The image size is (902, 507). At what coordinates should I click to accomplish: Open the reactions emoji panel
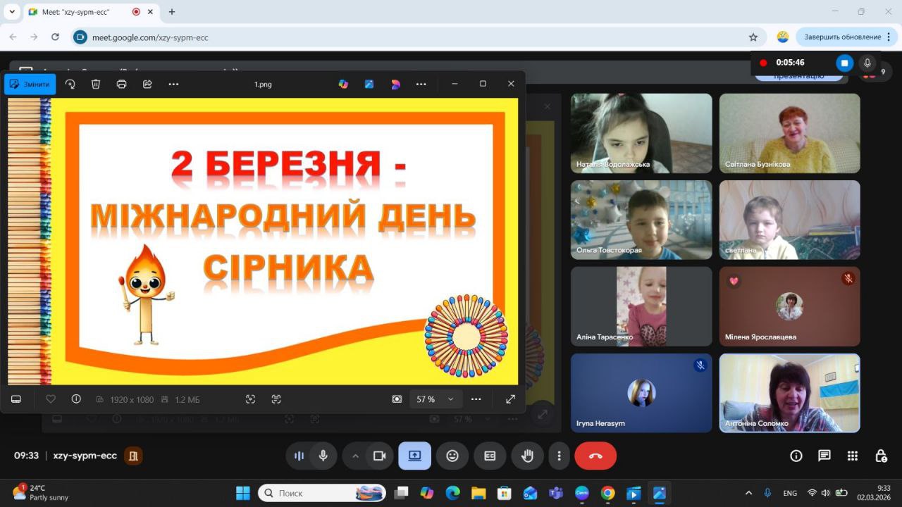coord(452,456)
